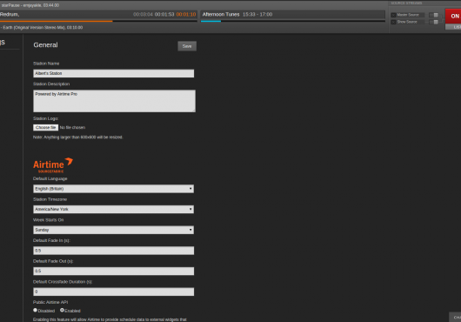The width and height of the screenshot is (461, 322).
Task: Click the 'No file chosen' text
Action: click(x=72, y=127)
